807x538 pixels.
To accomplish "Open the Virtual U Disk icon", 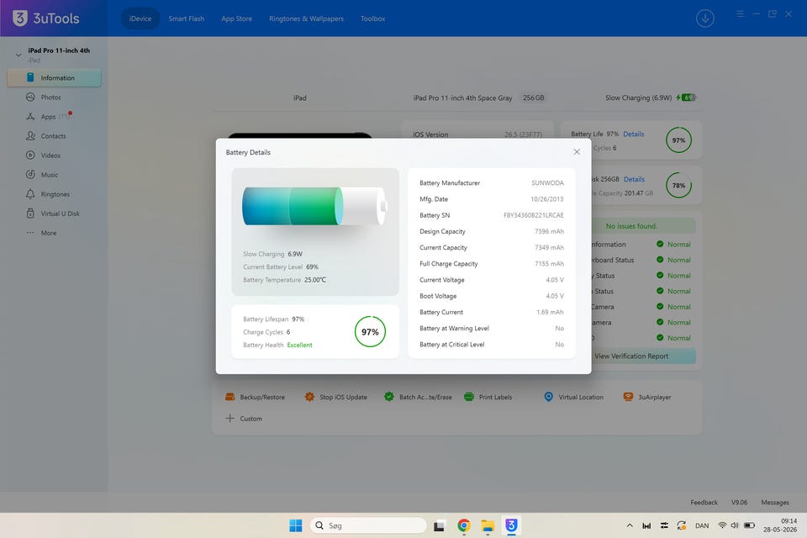I will coord(30,214).
